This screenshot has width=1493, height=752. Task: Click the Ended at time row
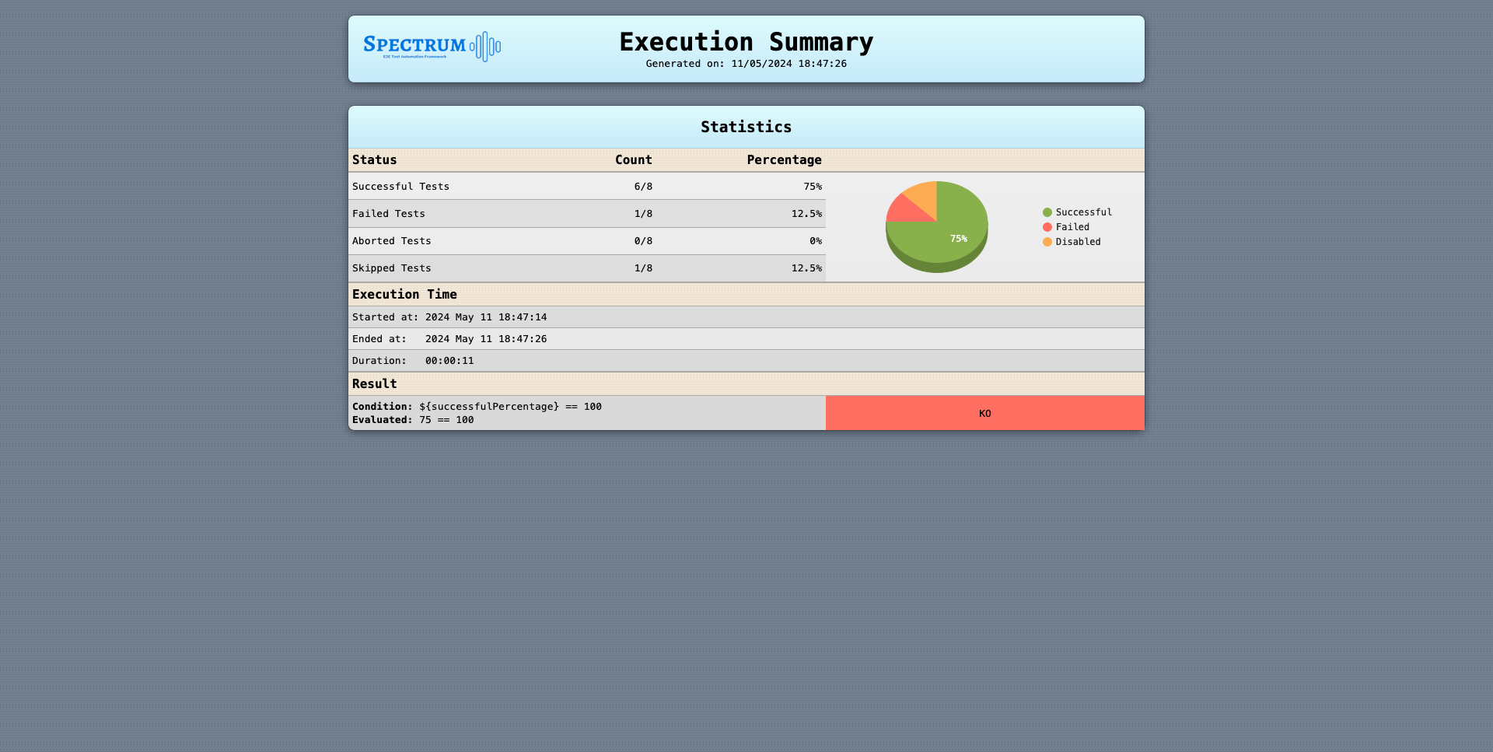(x=746, y=339)
